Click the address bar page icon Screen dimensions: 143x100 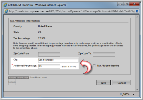[6, 11]
